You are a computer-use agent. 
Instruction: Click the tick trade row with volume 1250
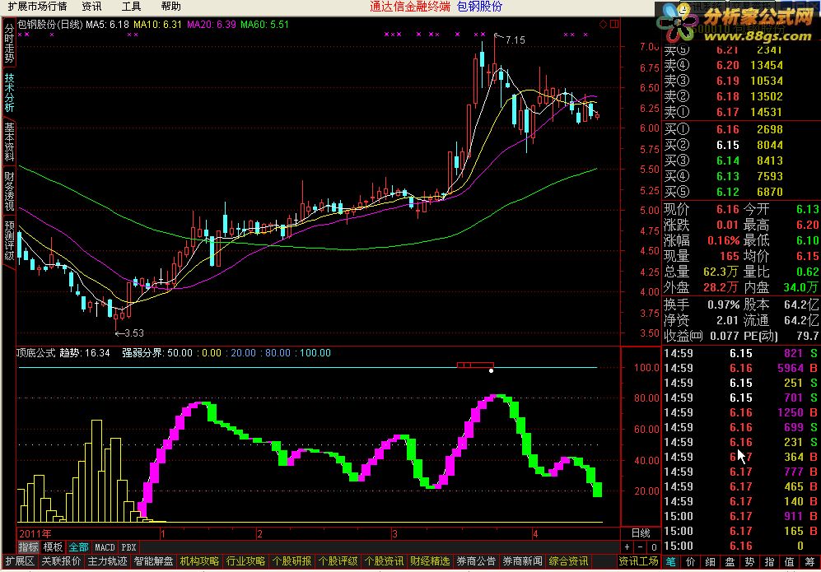(740, 412)
